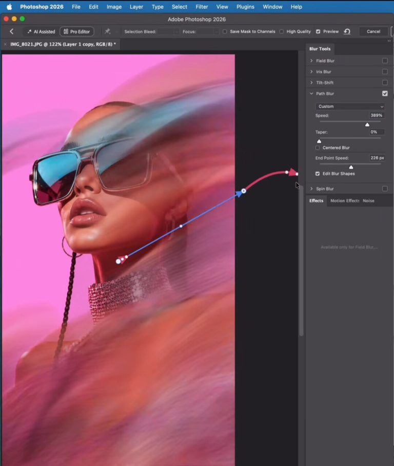Click the Taper value field 0%
394x466 pixels.
coord(377,132)
